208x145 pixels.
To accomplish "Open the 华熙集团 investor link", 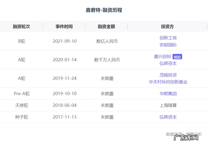I will 168,94.
